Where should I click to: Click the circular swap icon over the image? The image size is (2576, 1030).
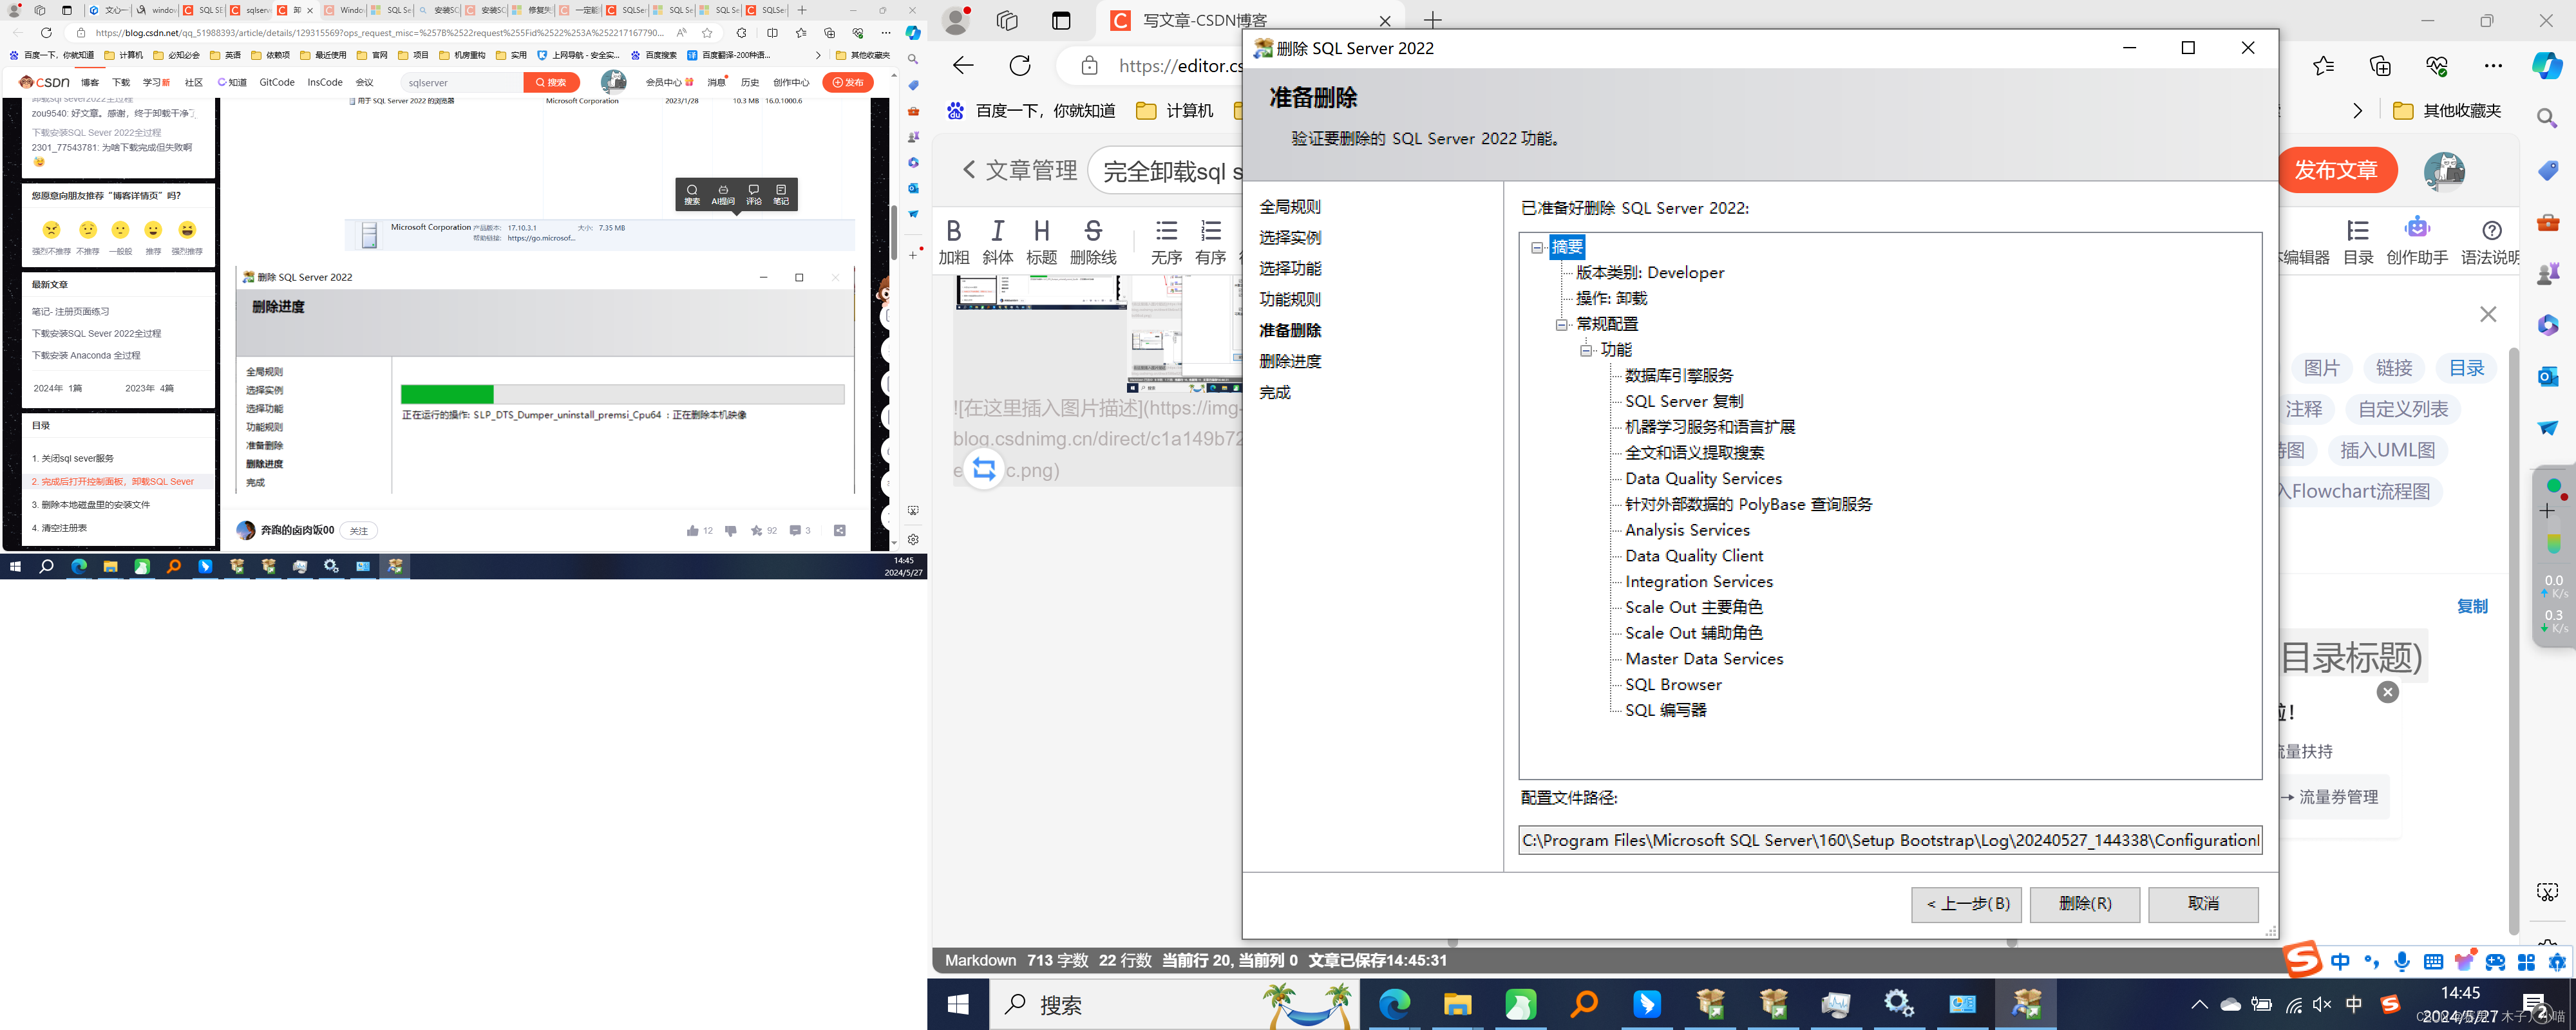tap(984, 468)
